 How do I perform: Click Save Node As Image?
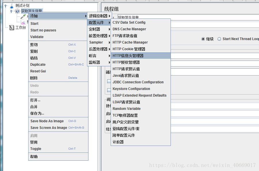[x=58, y=121]
